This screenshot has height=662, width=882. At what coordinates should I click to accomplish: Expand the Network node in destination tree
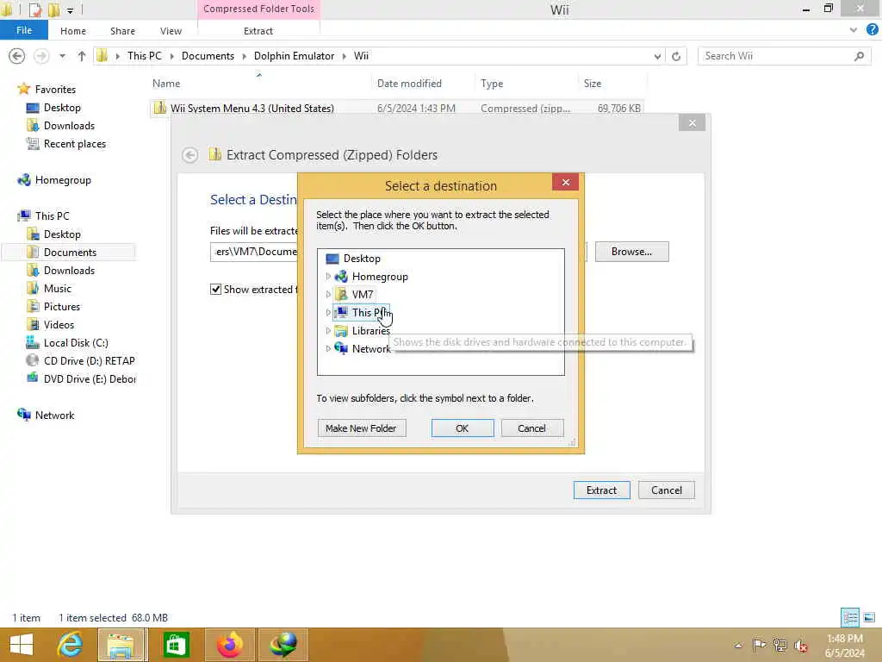tap(328, 348)
